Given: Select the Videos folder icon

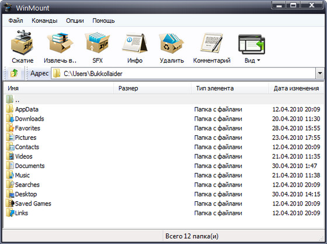Looking at the screenshot, I should tap(10, 156).
